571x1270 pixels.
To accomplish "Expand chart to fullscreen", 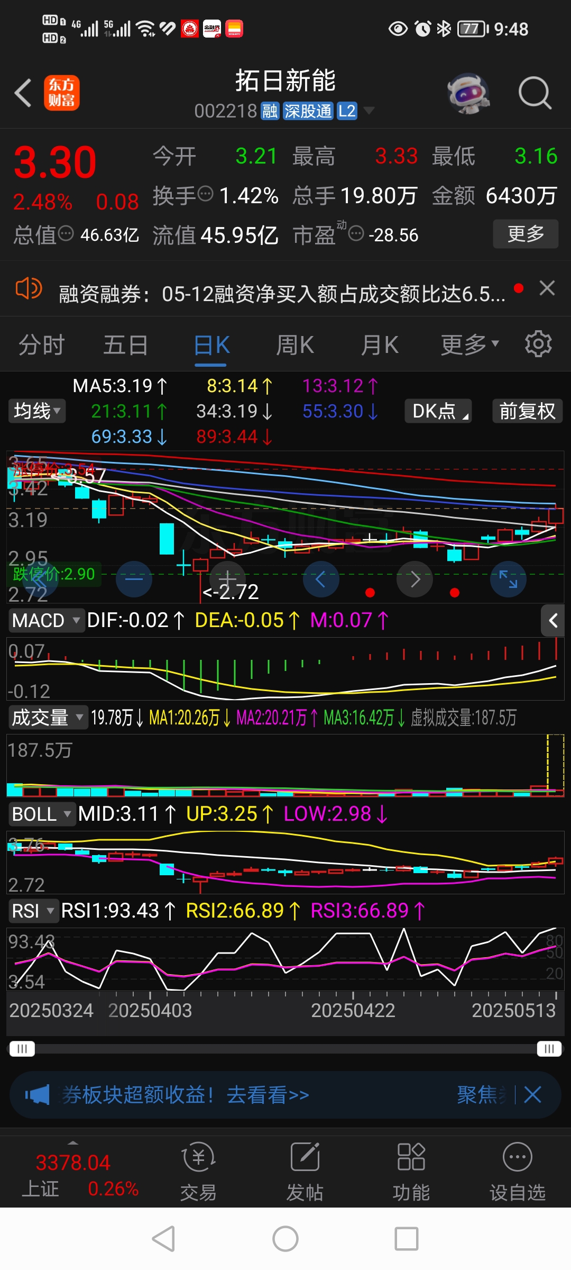I will coord(508,579).
